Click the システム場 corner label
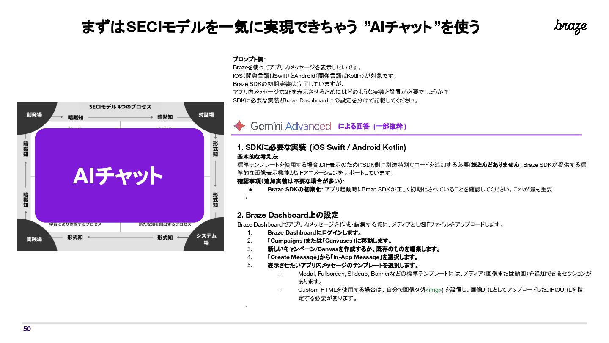This screenshot has height=343, width=609. [x=206, y=239]
